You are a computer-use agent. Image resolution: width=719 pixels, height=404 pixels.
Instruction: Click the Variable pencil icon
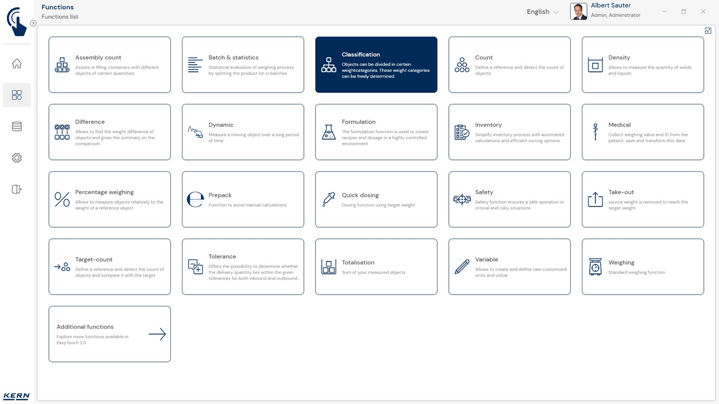(x=462, y=267)
